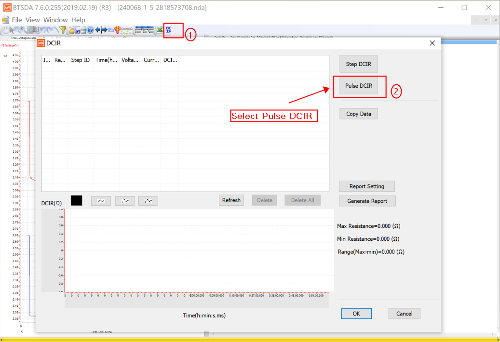The width and height of the screenshot is (500, 342).
Task: Click the Excel export toolbar icon
Action: [160, 30]
